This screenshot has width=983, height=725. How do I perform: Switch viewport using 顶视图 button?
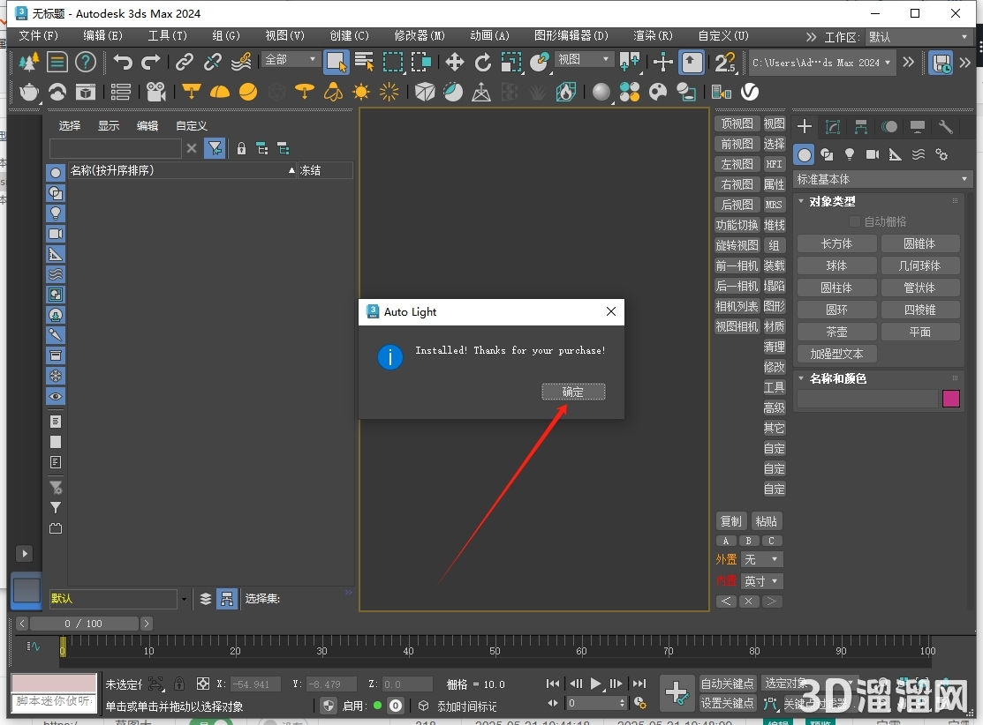coord(737,124)
